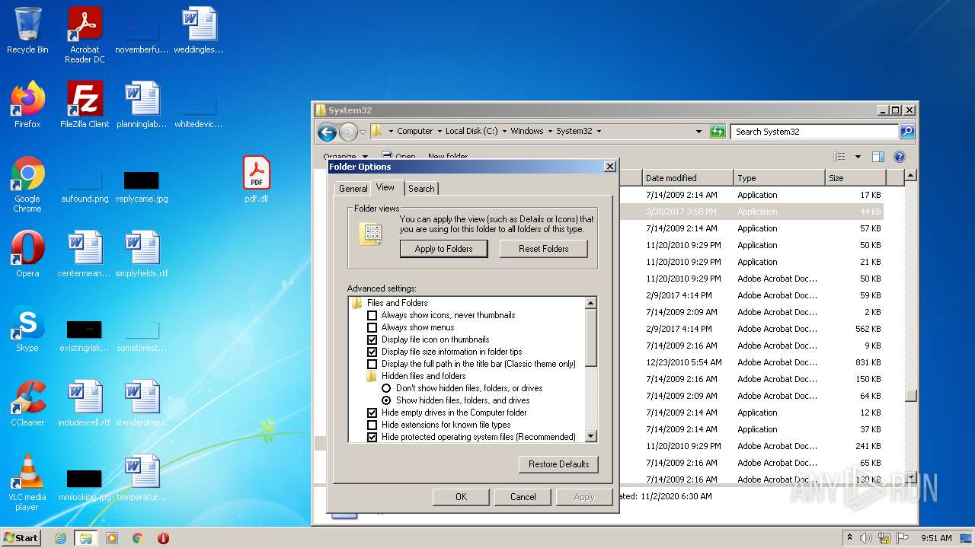The width and height of the screenshot is (975, 548).
Task: Click Chrome icon in the taskbar
Action: (x=138, y=538)
